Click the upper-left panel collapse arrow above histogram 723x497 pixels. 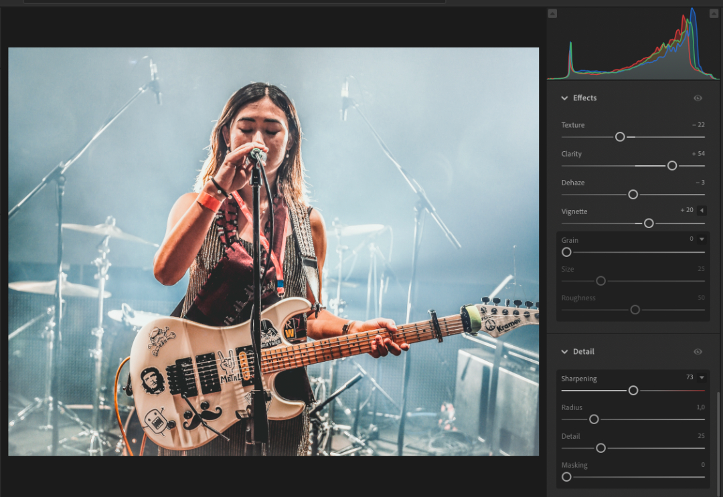click(552, 13)
